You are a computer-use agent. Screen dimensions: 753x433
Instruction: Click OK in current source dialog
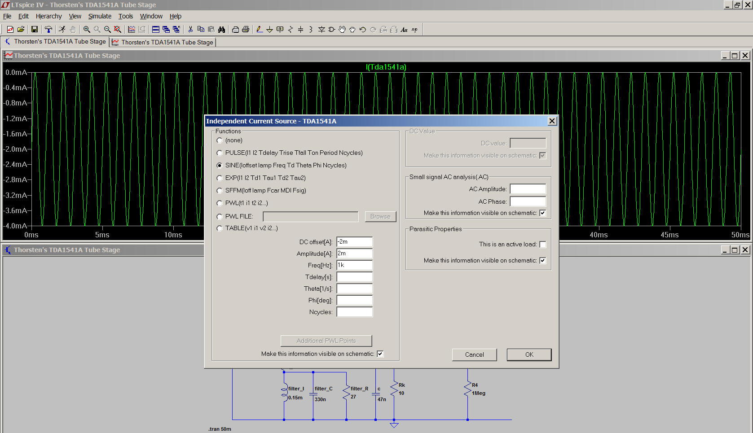tap(529, 354)
